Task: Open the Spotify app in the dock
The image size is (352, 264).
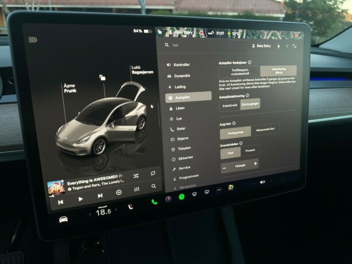Action: click(181, 197)
